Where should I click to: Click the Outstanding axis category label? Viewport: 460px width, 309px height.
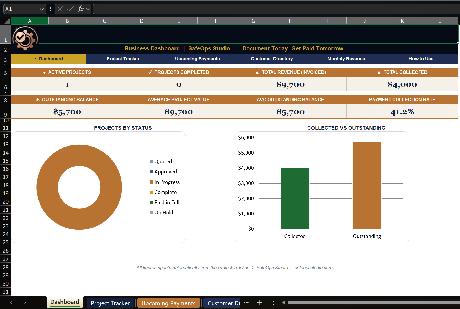pyautogui.click(x=367, y=236)
